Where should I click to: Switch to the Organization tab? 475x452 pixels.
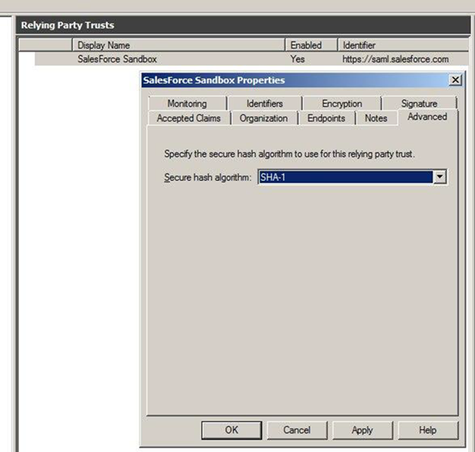(263, 118)
